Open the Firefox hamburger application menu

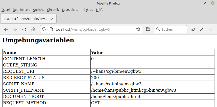[211, 29]
